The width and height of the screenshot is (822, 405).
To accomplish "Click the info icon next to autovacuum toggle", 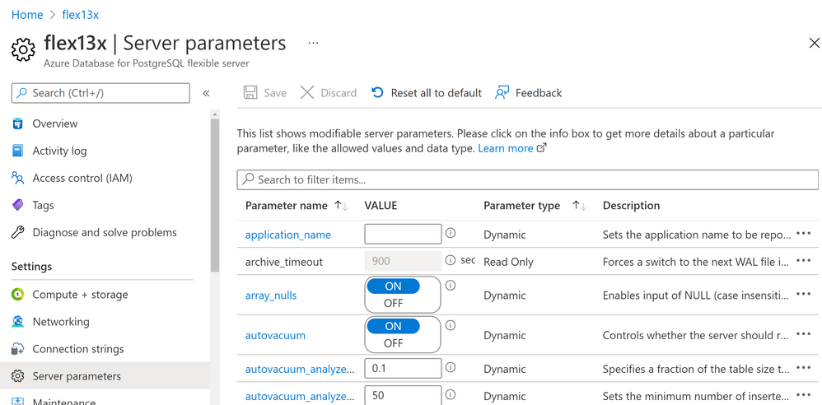I will click(x=451, y=325).
